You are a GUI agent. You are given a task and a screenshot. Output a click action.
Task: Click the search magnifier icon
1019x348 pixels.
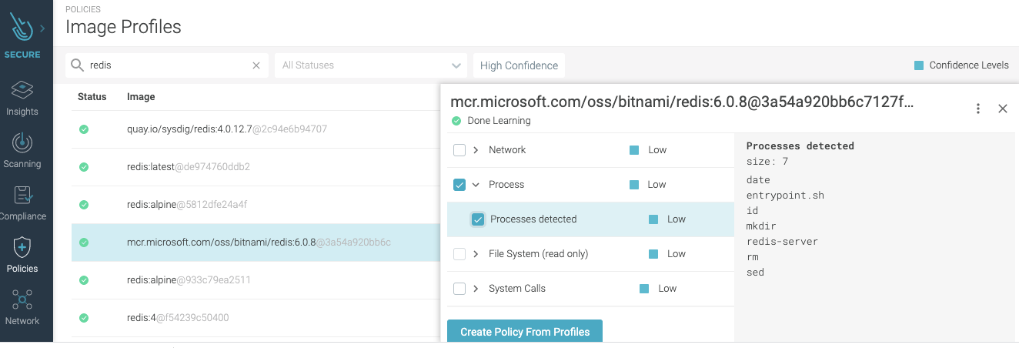77,65
